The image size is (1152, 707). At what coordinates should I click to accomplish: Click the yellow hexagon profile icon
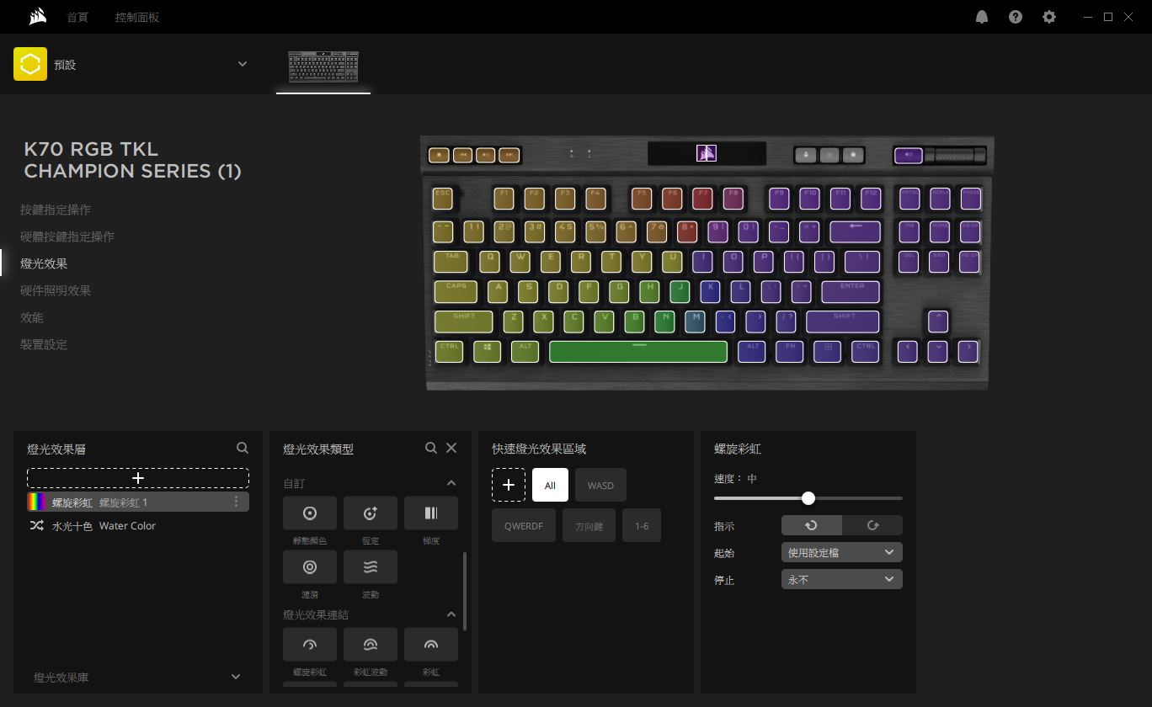(x=30, y=64)
